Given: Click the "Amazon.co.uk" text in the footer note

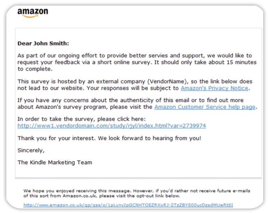Looking at the screenshot, I should click(80, 196).
